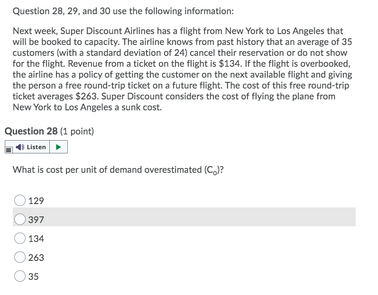
Task: Click the Listen button label
Action: click(36, 147)
